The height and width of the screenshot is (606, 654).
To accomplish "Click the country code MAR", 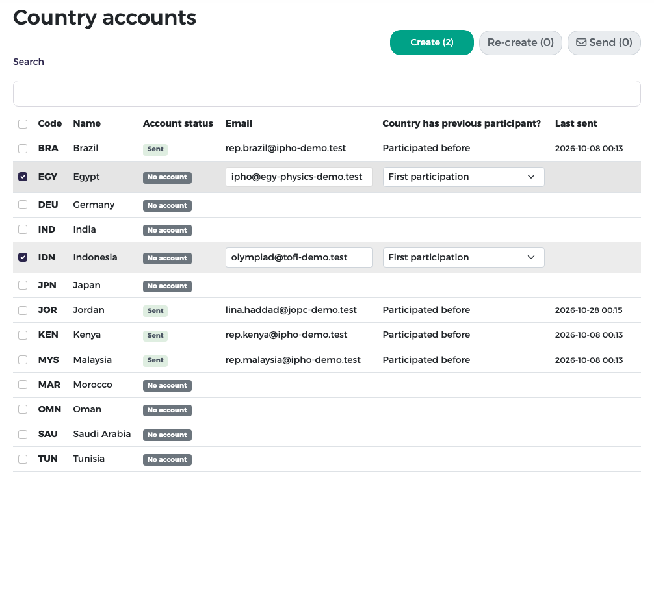I will (x=49, y=385).
